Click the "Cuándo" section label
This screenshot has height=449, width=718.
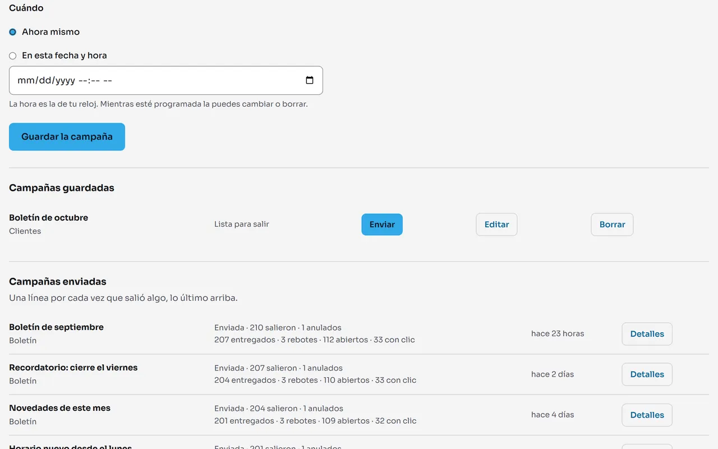(26, 8)
